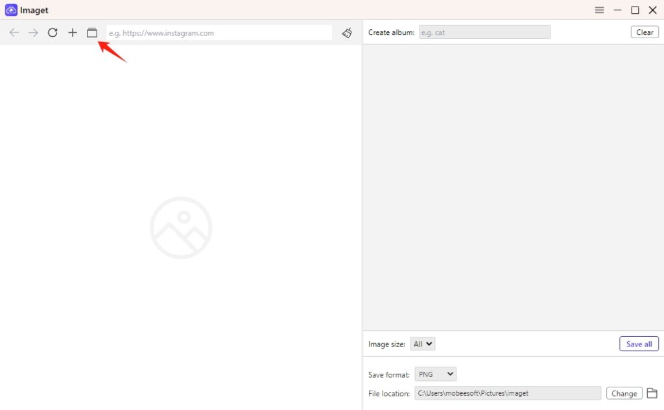Click Change to pick a save folder
Viewport: 664px width, 410px height.
(x=624, y=393)
